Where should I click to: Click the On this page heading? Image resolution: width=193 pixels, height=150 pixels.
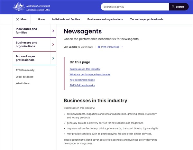click(x=80, y=62)
